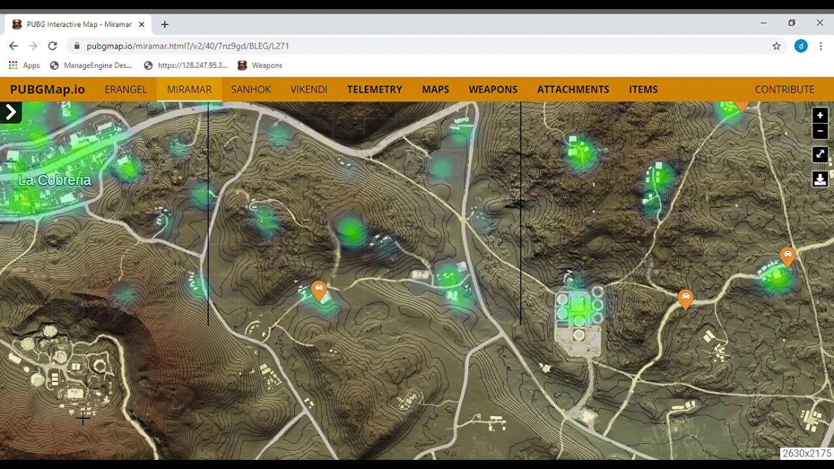Select the PUBG Interactive Map browser tab
Viewport: 834px width, 469px height.
(x=78, y=24)
